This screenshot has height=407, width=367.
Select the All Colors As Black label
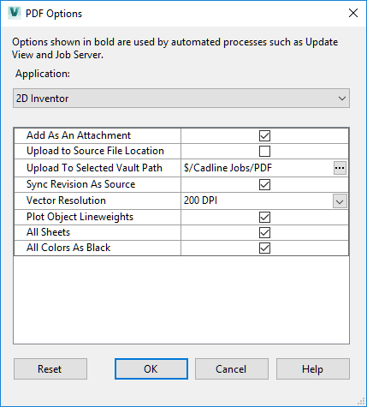coord(68,248)
